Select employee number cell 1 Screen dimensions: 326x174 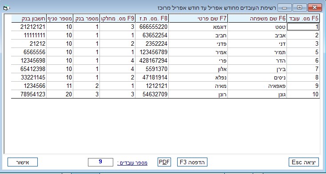click(x=303, y=27)
